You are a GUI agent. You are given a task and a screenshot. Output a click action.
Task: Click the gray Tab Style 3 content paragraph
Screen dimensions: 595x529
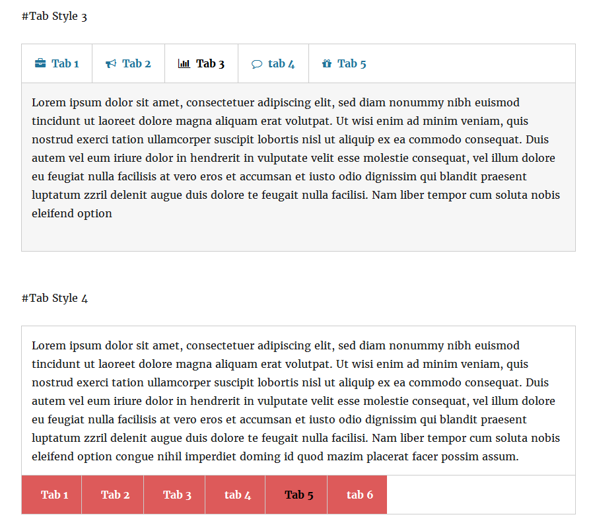[296, 158]
